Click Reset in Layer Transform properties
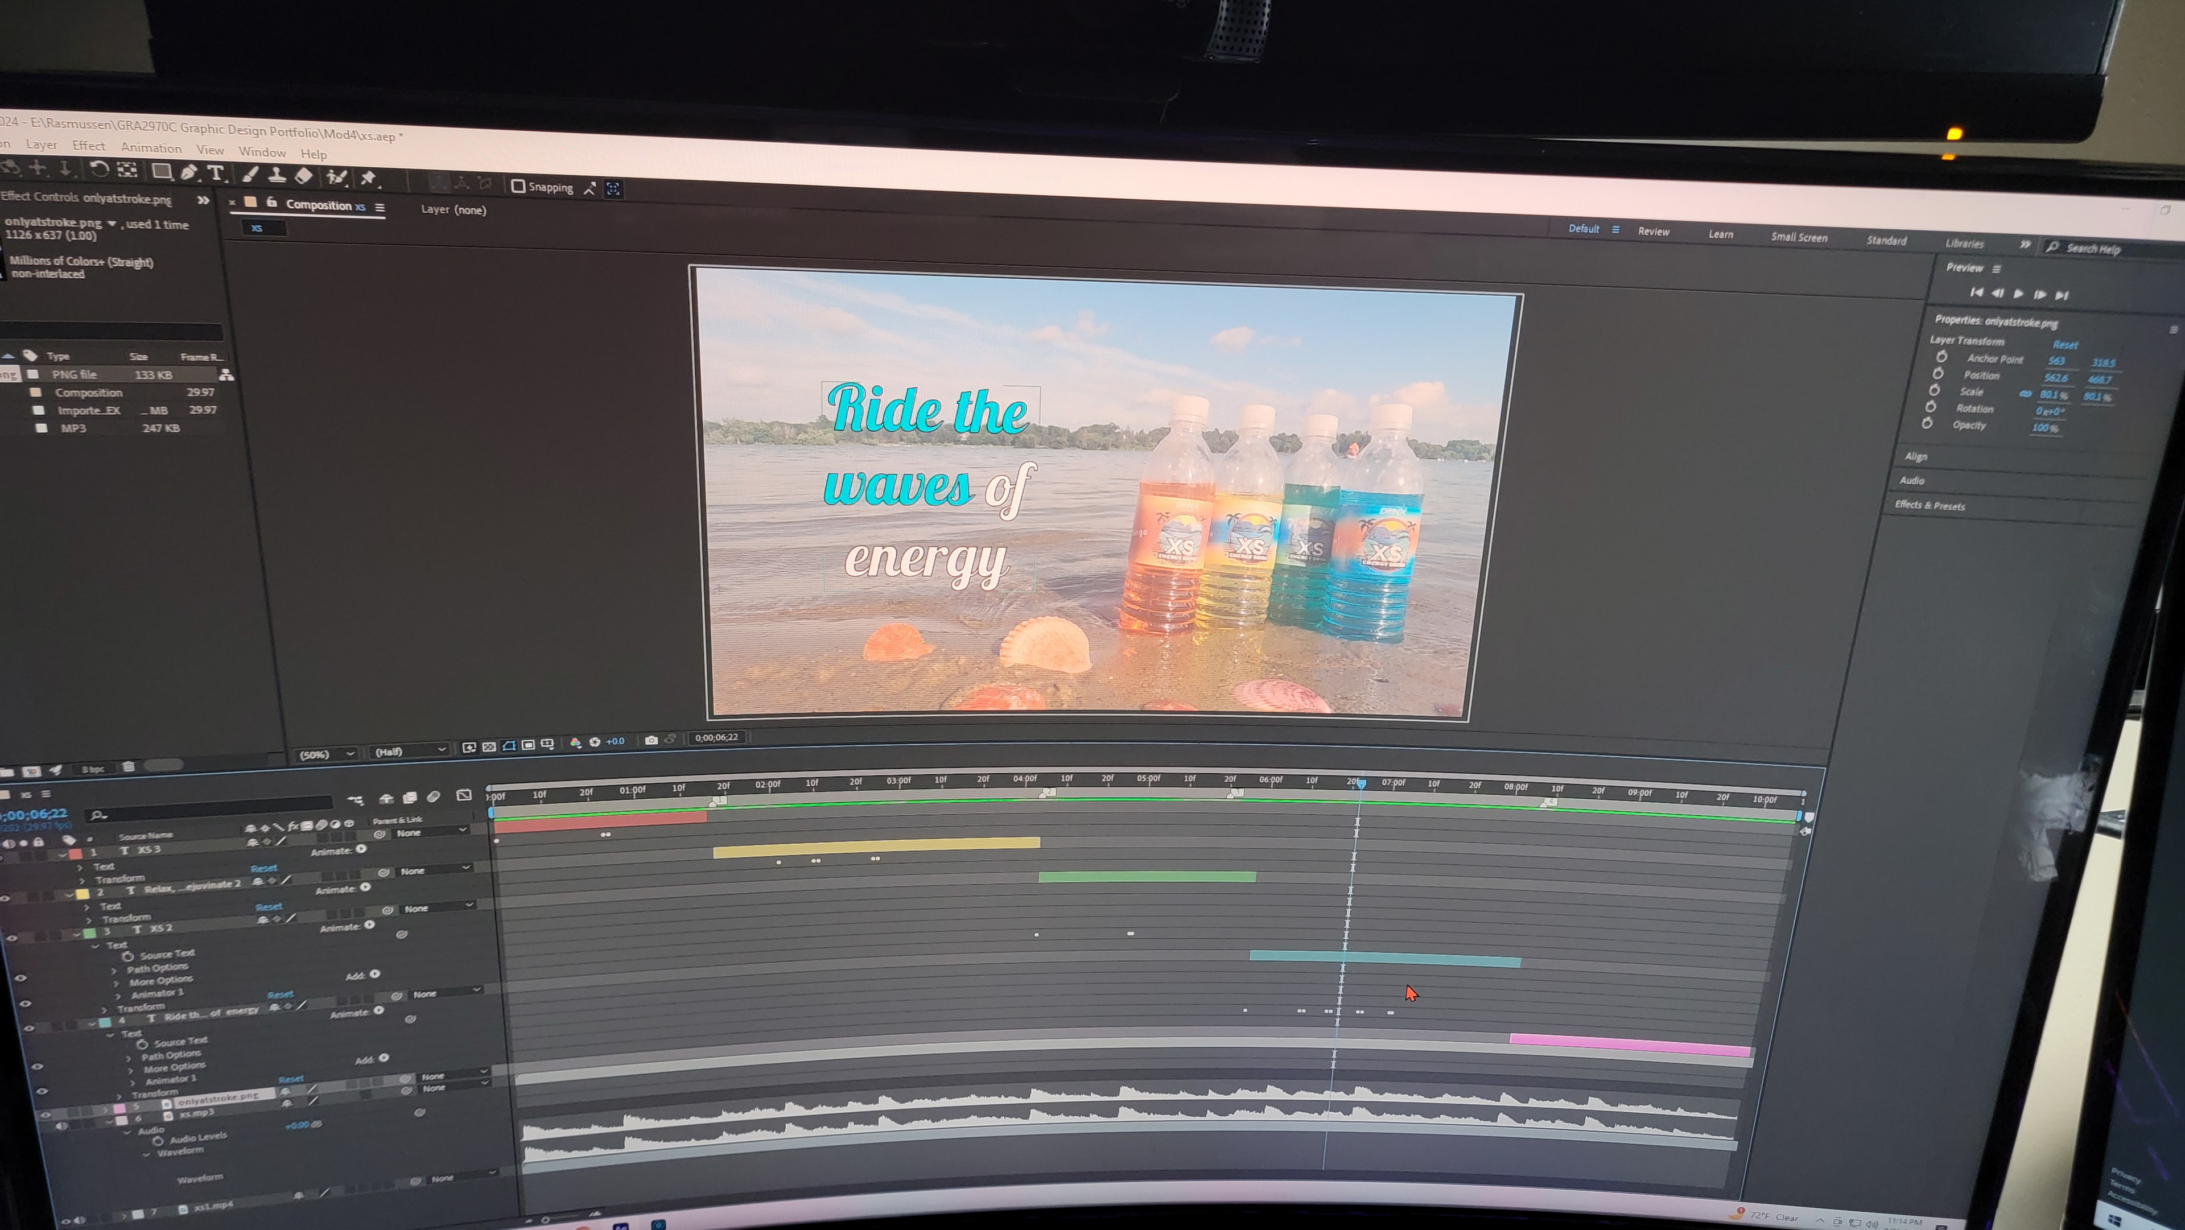The width and height of the screenshot is (2185, 1230). (2064, 344)
